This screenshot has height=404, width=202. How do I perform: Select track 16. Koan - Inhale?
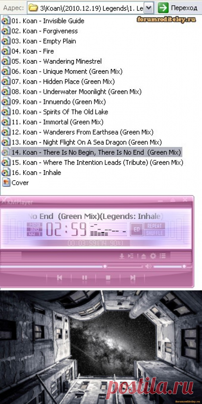[x=32, y=172]
